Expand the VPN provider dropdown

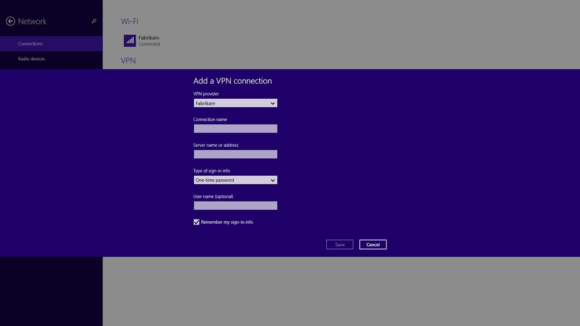coord(235,103)
